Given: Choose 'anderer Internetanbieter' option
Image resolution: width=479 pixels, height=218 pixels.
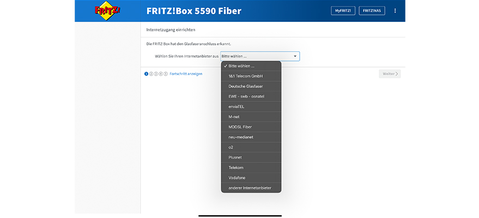Looking at the screenshot, I should tap(251, 188).
